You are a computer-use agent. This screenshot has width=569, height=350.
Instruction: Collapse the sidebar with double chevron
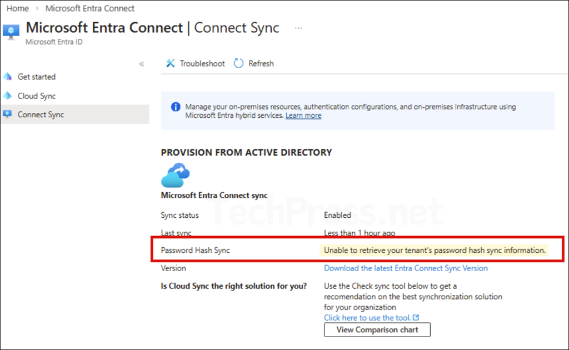click(x=142, y=64)
